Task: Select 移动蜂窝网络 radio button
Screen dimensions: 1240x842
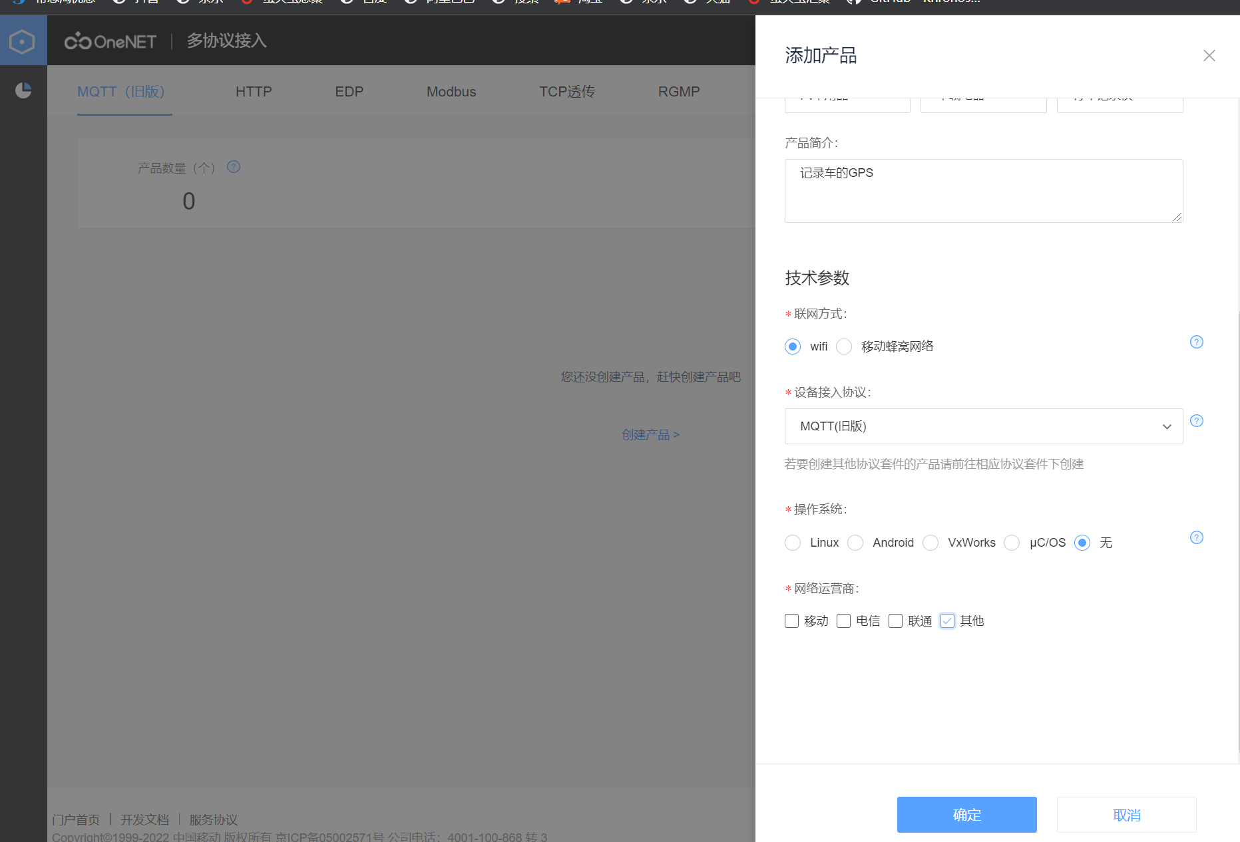Action: pyautogui.click(x=844, y=347)
